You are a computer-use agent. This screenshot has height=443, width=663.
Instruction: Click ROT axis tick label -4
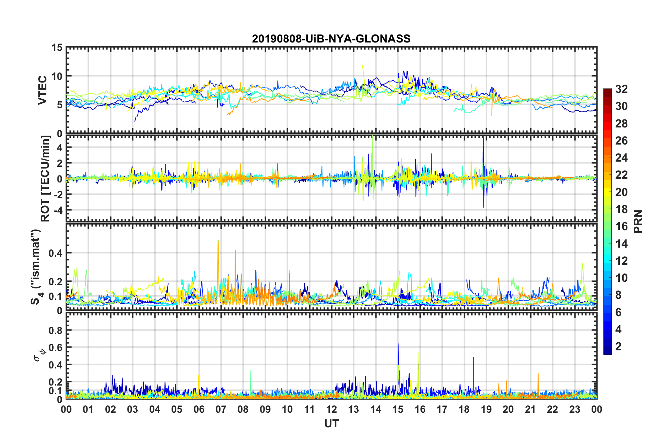pos(58,210)
